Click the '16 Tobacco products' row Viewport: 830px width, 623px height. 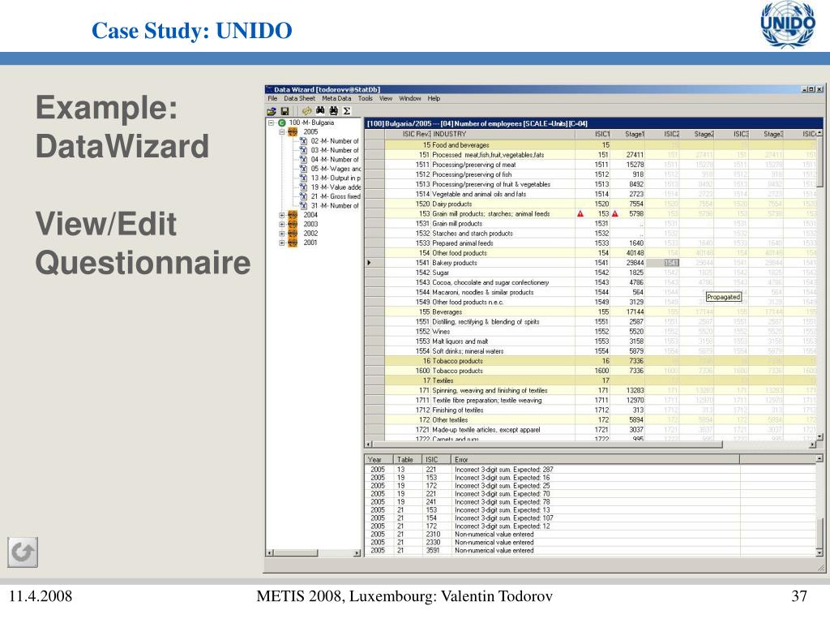(x=593, y=361)
